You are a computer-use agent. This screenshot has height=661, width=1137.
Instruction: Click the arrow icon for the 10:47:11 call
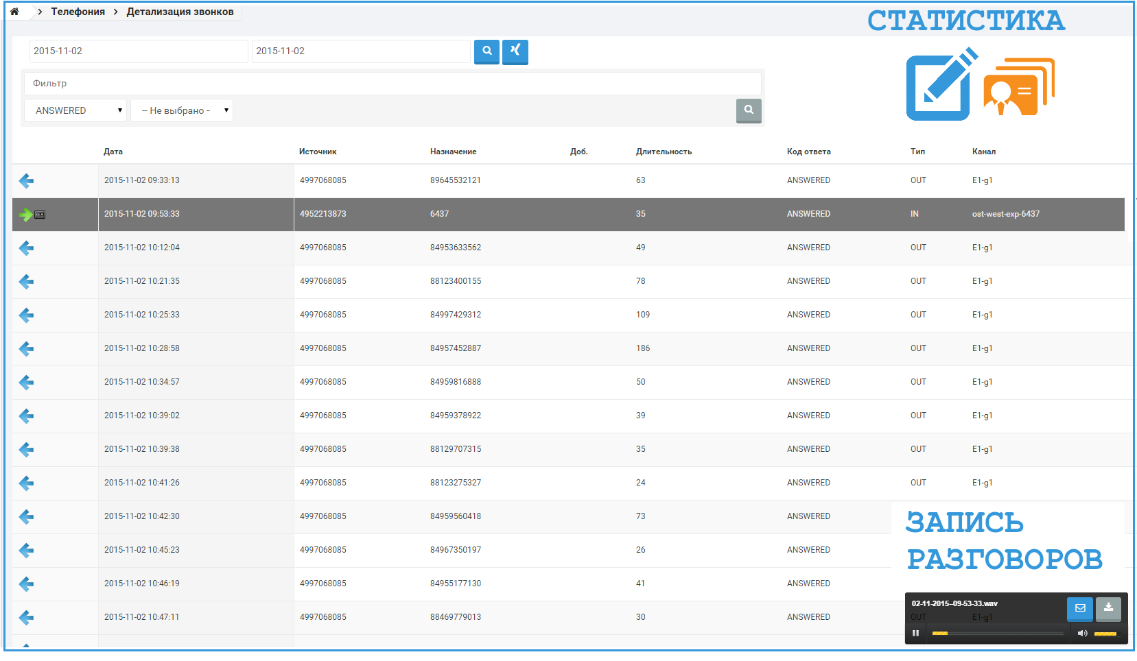click(26, 618)
